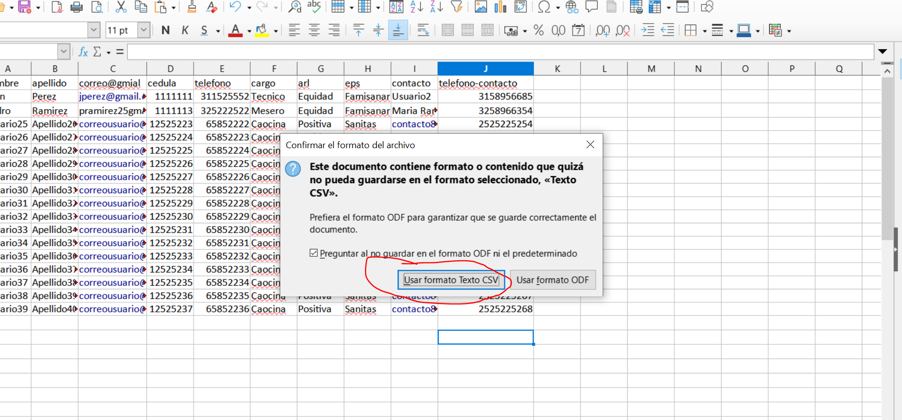Open Find and Replace

tap(295, 7)
